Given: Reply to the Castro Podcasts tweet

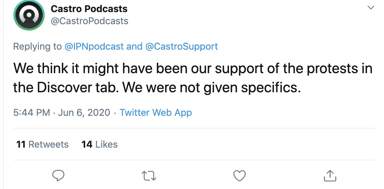Looking at the screenshot, I should point(58,175).
